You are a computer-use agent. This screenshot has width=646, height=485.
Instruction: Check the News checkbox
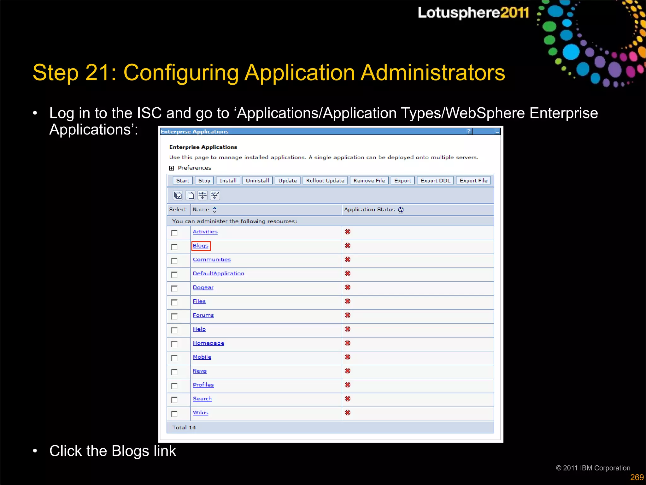tap(174, 372)
